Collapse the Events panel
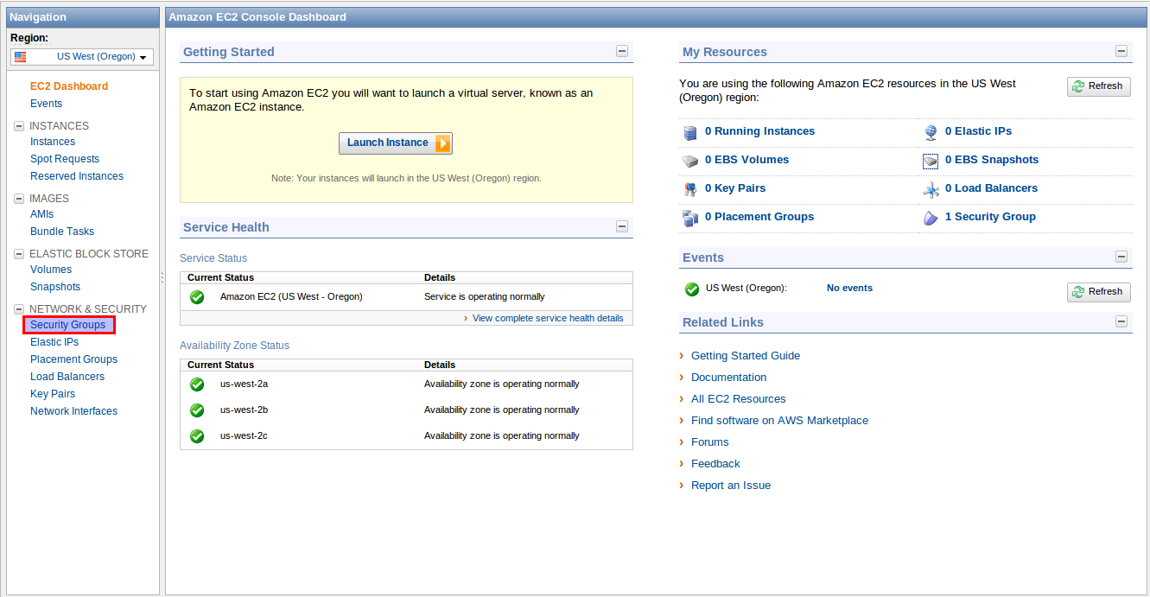The width and height of the screenshot is (1150, 597). point(1121,257)
